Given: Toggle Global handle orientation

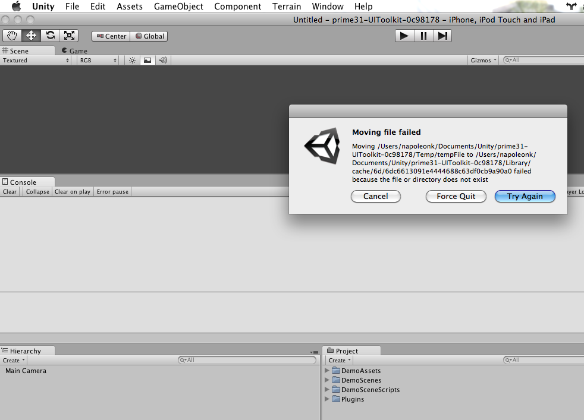Looking at the screenshot, I should [x=149, y=36].
